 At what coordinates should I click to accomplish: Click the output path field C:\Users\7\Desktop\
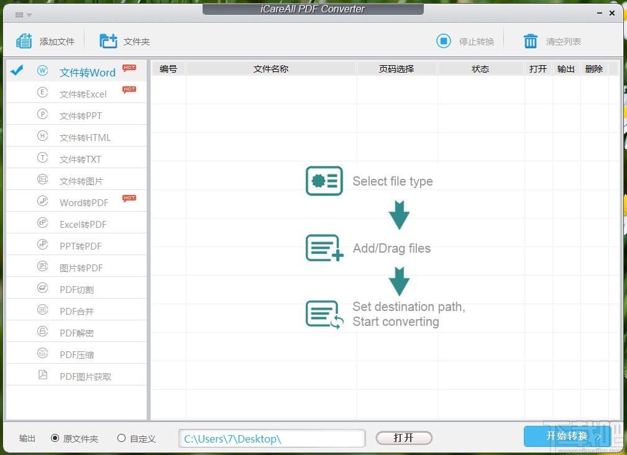click(x=272, y=438)
